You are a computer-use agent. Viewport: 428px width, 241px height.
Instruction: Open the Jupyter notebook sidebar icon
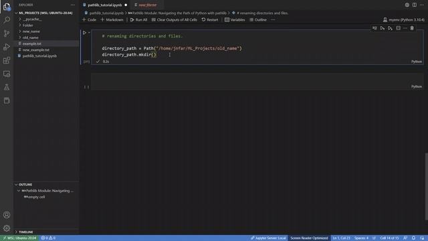7,100
